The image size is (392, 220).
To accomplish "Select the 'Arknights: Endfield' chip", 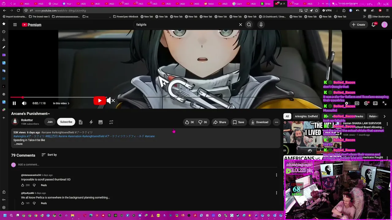I will [x=306, y=116].
